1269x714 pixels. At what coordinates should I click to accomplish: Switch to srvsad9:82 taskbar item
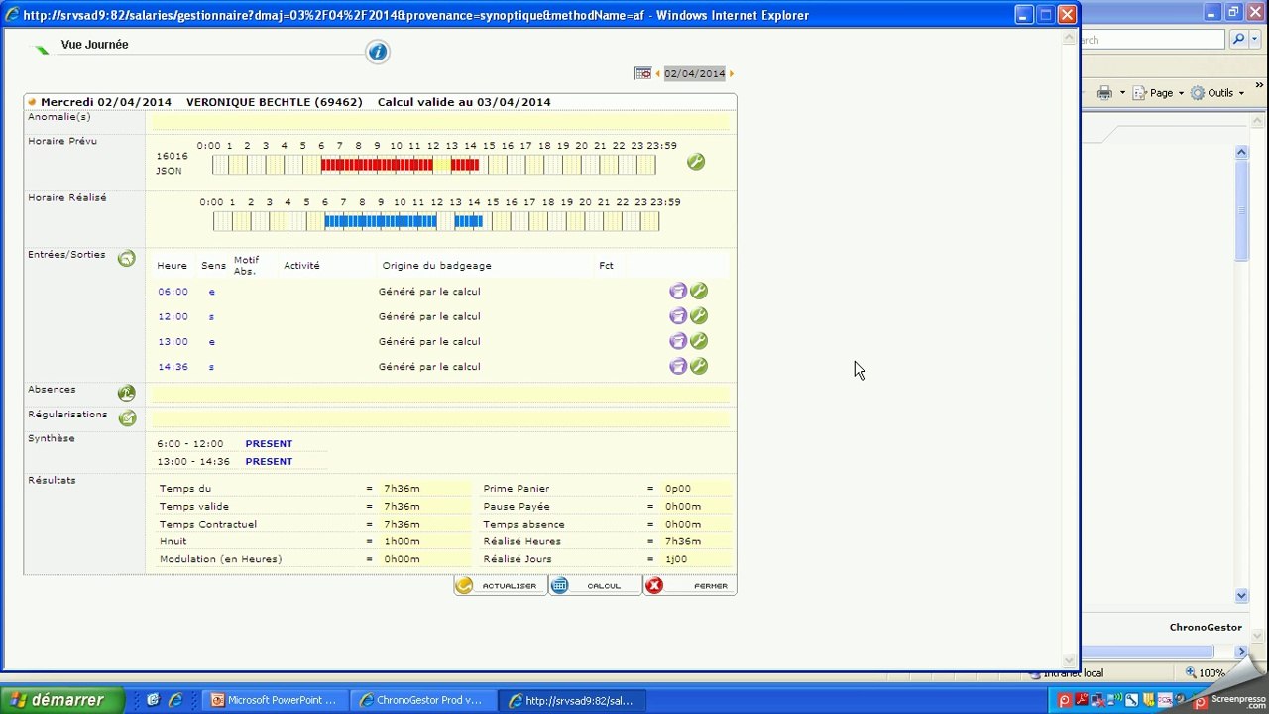(x=571, y=700)
